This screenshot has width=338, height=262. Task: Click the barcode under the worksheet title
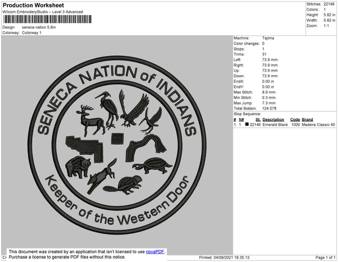(47, 19)
